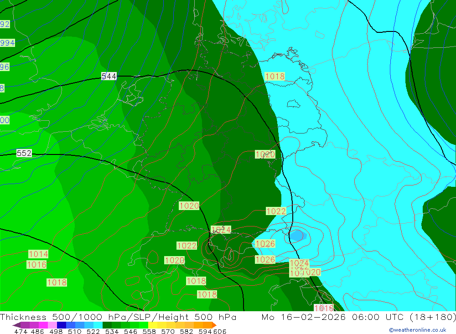Pick the bright yellow legend swatch

click(153, 325)
